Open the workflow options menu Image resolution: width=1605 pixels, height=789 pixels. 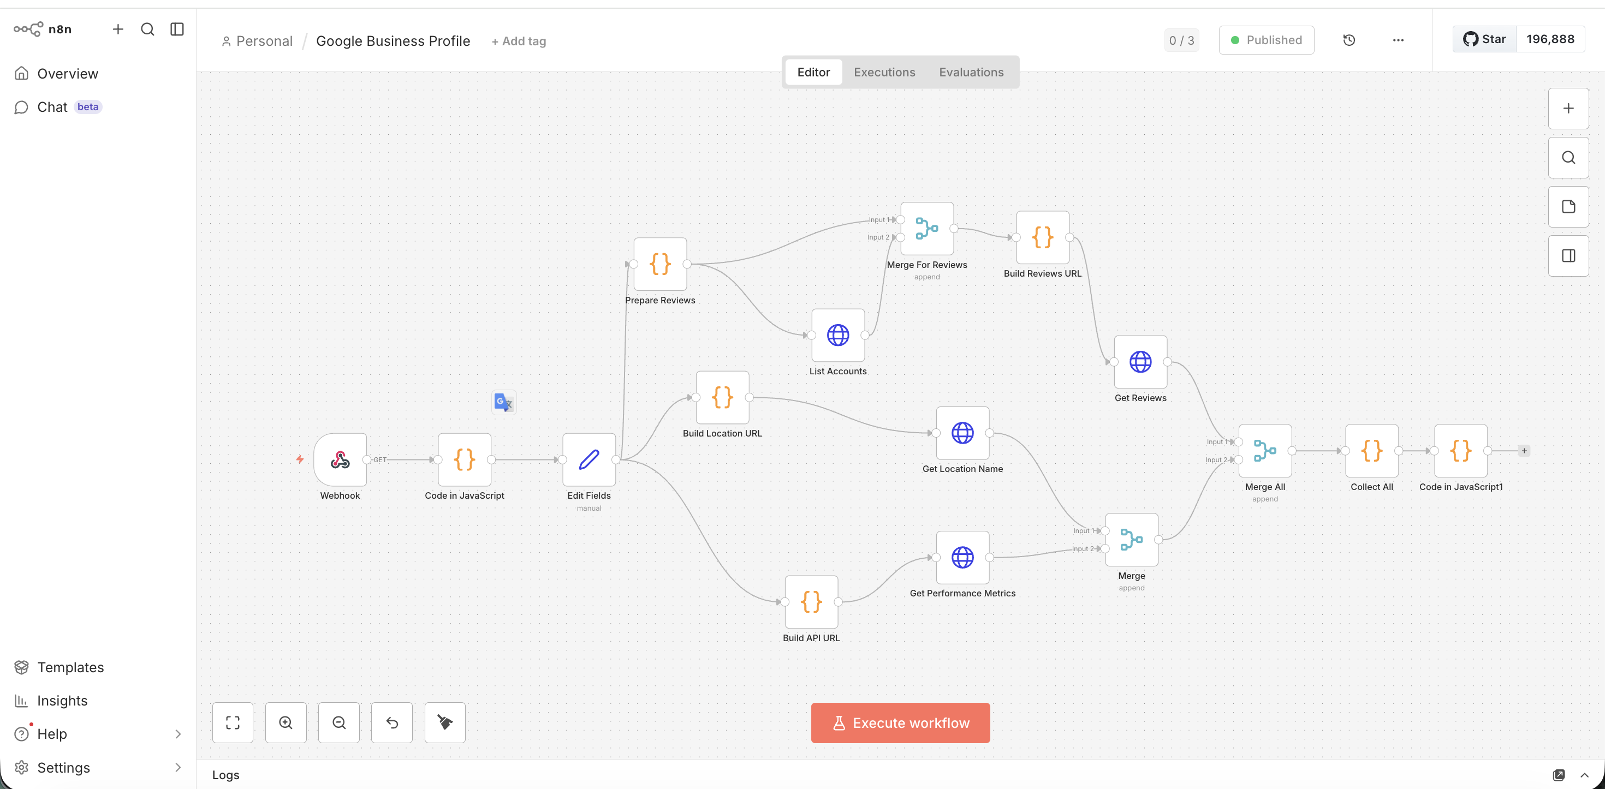pyautogui.click(x=1398, y=40)
